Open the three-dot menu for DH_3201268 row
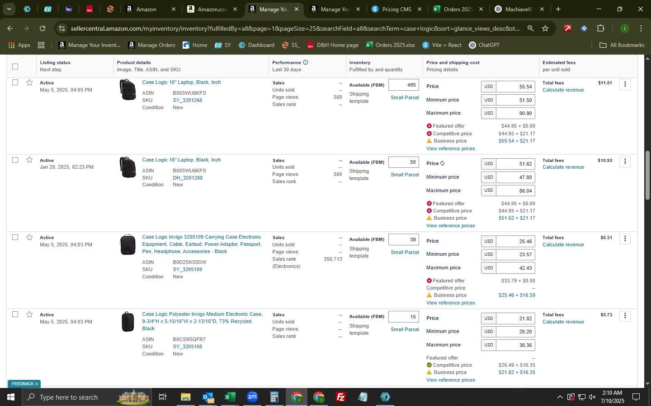Viewport: 651px width, 406px height. click(x=625, y=161)
